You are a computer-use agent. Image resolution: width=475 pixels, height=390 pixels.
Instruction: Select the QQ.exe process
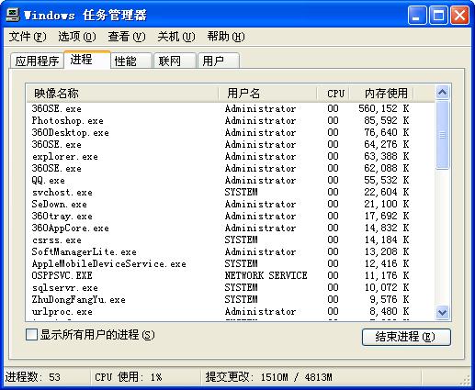point(231,180)
